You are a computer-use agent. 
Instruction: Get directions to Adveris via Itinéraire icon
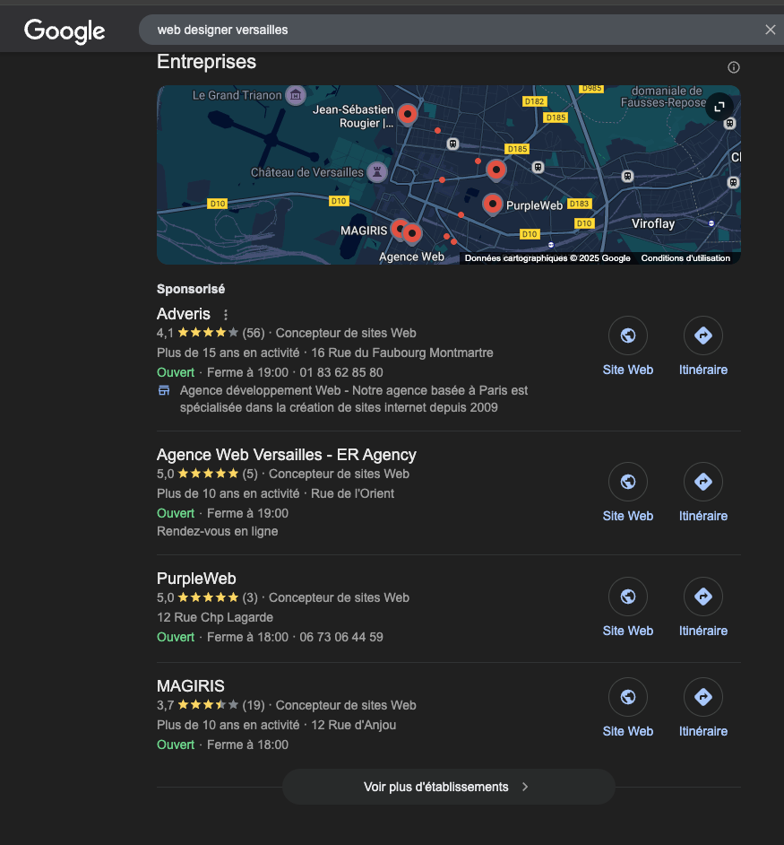tap(703, 335)
